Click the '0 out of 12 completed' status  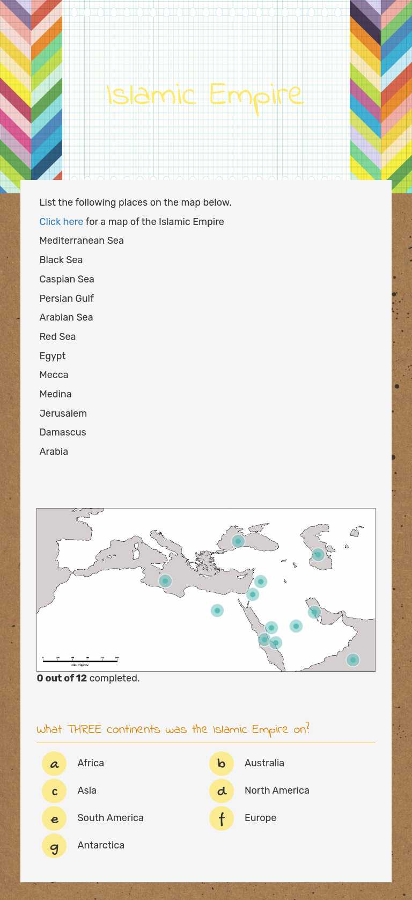point(88,678)
